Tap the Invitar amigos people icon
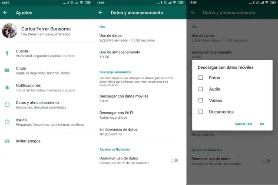Screen dimensions: 278x185 [x=7, y=141]
